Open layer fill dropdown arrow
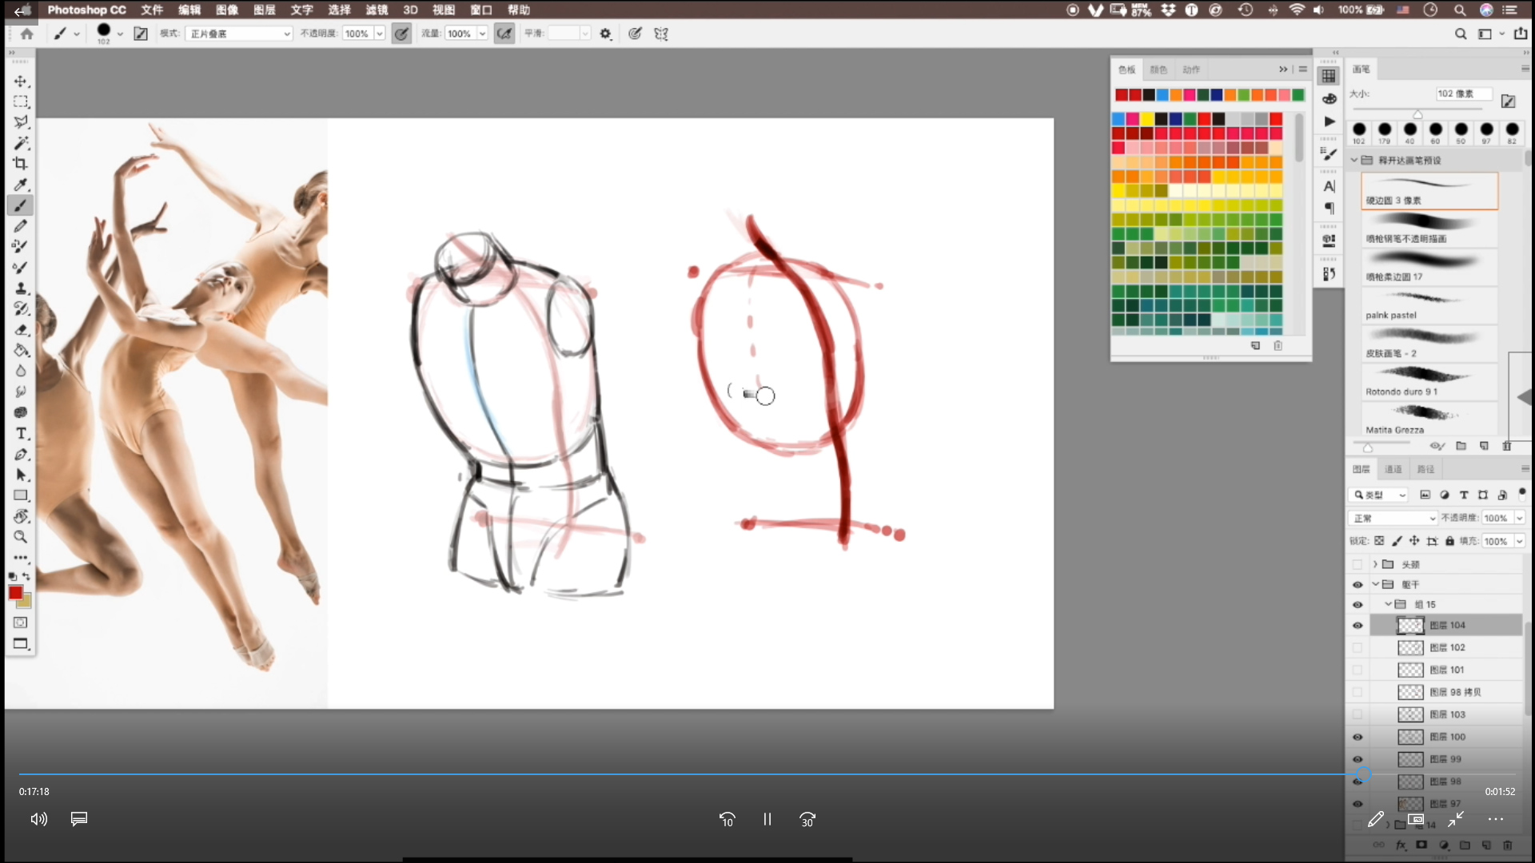Image resolution: width=1535 pixels, height=863 pixels. [x=1520, y=541]
